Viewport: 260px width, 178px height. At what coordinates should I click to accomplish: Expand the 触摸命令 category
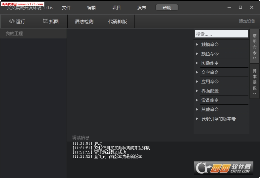222,44
